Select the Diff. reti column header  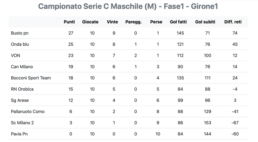coord(233,22)
